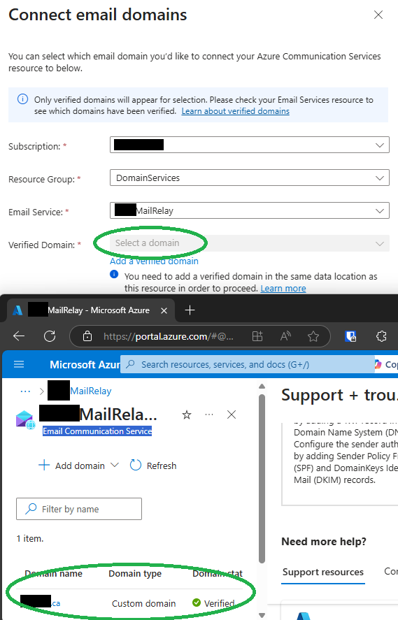Click the read aloud icon
This screenshot has height=620, width=398.
tap(285, 336)
